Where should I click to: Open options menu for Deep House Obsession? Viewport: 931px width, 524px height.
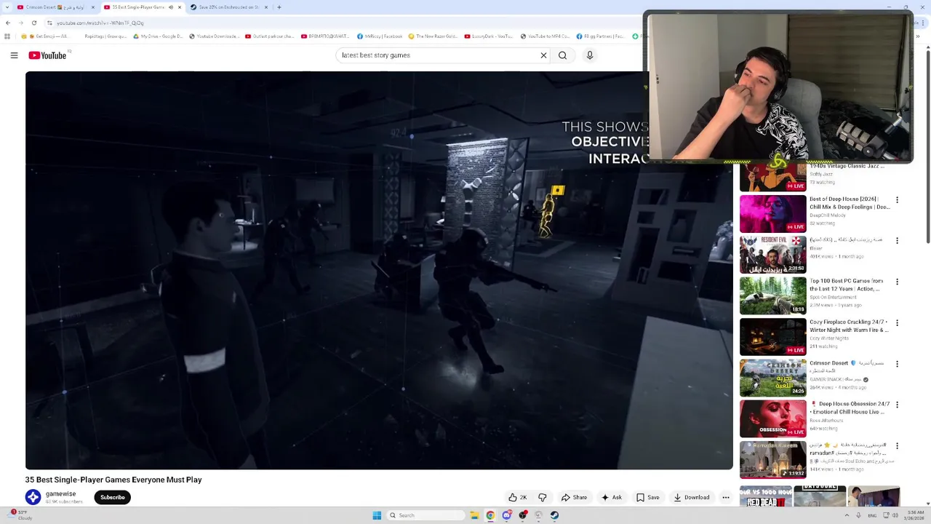[897, 405]
